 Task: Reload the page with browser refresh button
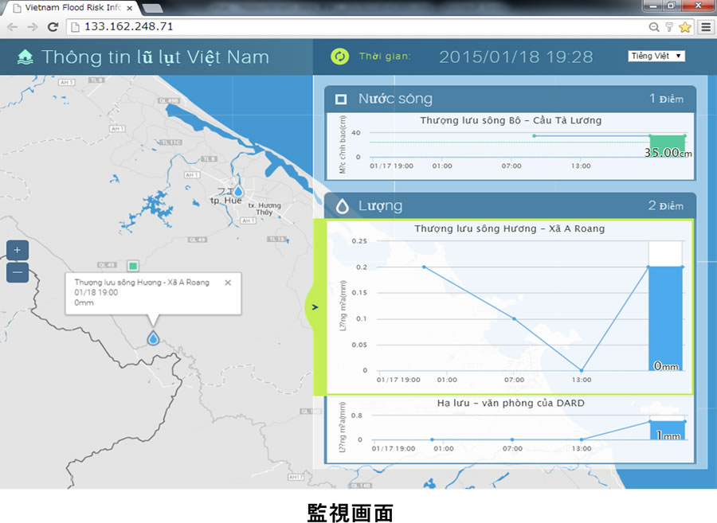click(x=53, y=26)
